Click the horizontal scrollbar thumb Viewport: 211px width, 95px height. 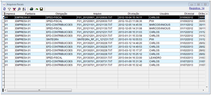pyautogui.click(x=39, y=90)
